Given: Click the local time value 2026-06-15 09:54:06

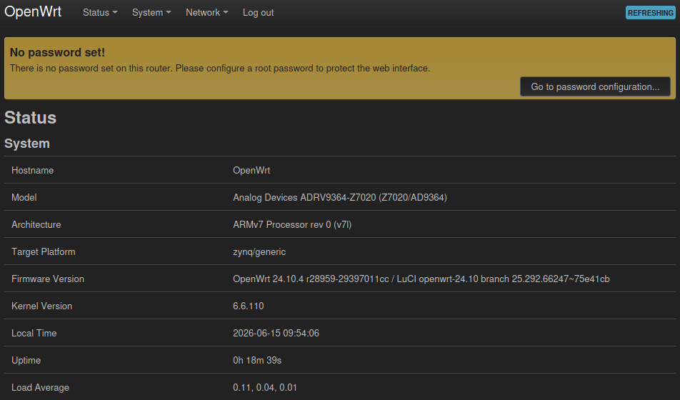Looking at the screenshot, I should tap(276, 333).
